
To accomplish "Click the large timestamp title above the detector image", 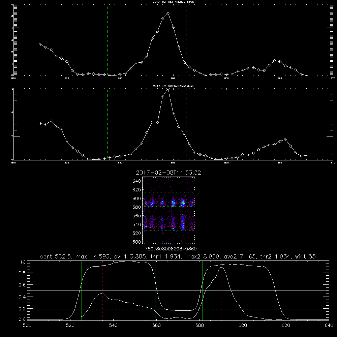I will [168, 173].
